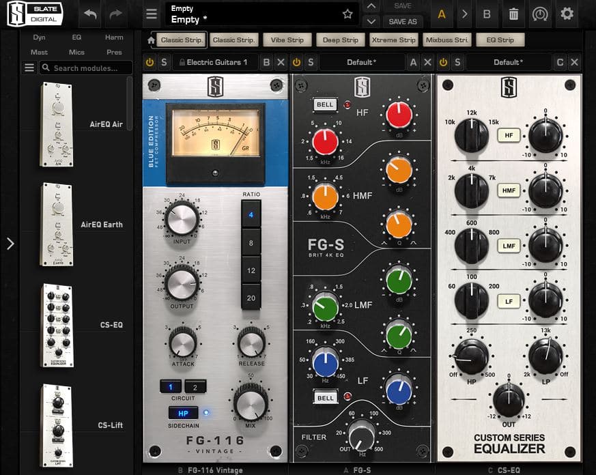Load the Xtreme Strip preset
This screenshot has height=475, width=596.
coord(393,40)
